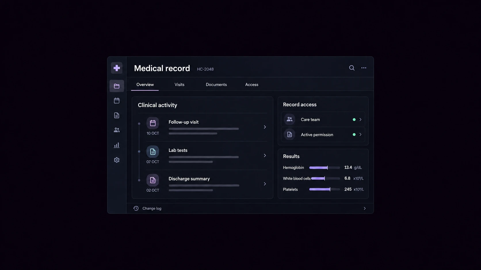
Task: Expand the Follow-up visit entry chevron
Action: tap(265, 127)
